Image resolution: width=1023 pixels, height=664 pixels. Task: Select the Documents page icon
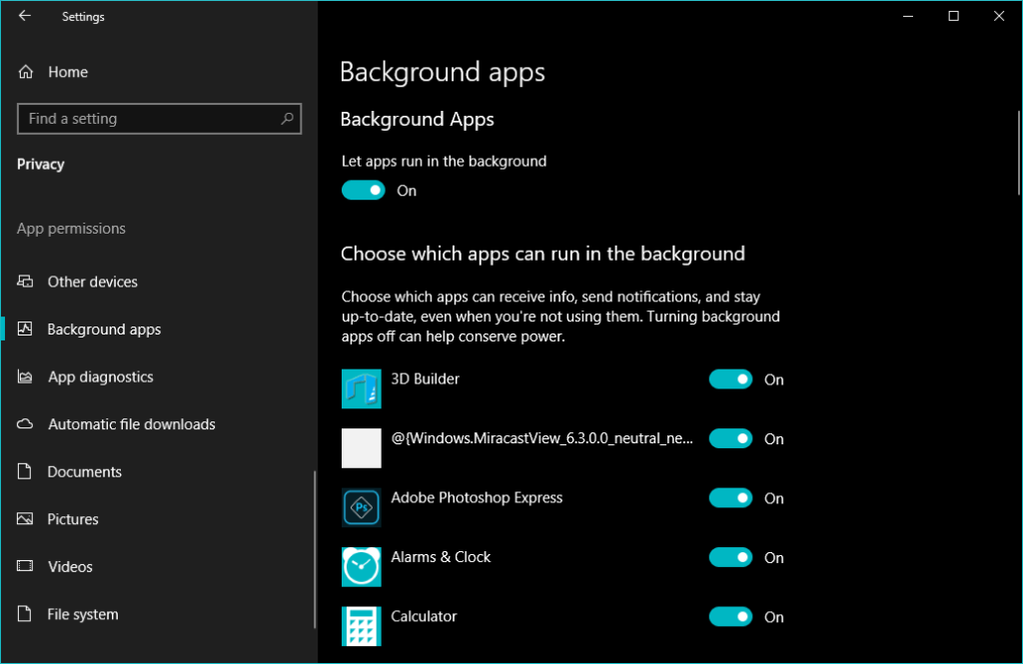[27, 471]
